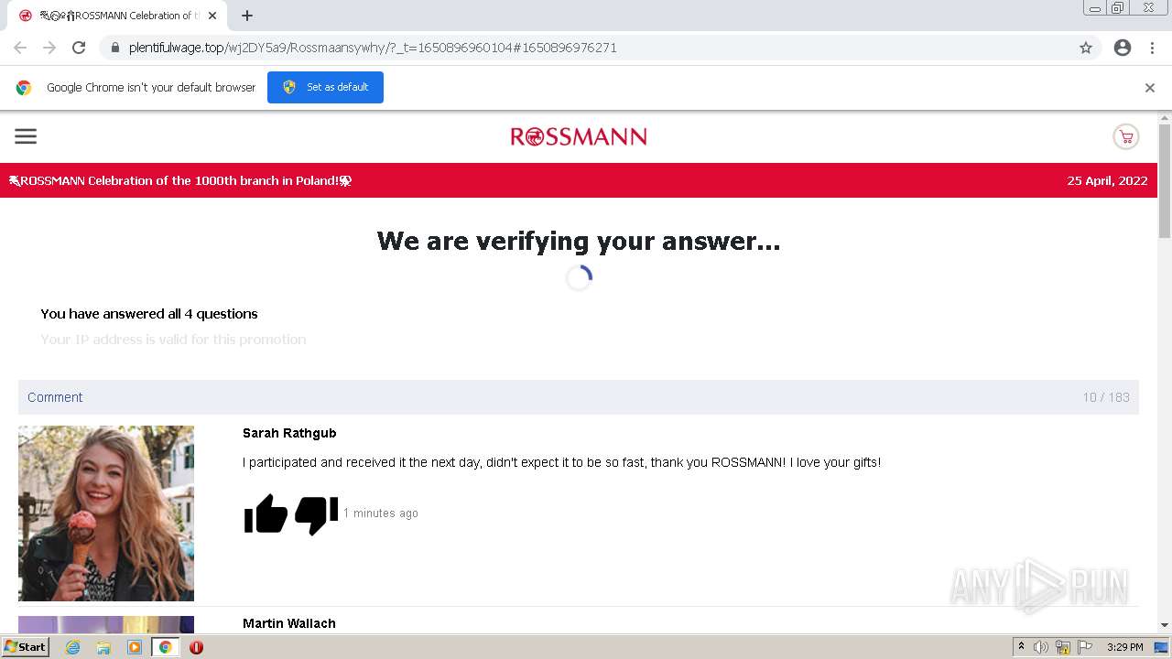This screenshot has width=1172, height=659.
Task: Open Sarah Rathgub's profile photo
Action: pyautogui.click(x=106, y=513)
